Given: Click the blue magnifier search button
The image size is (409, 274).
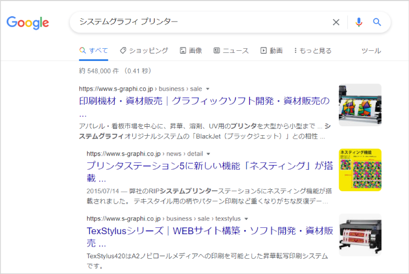Looking at the screenshot, I should click(377, 22).
